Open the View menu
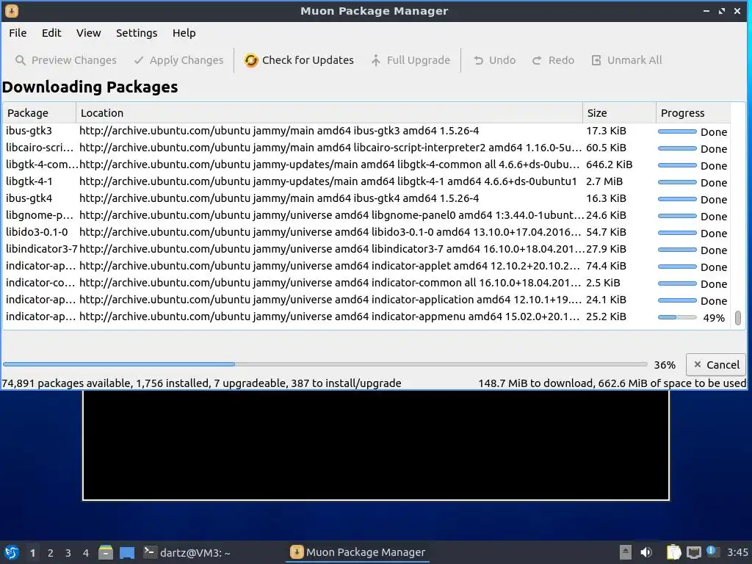Viewport: 752px width, 564px height. [89, 33]
